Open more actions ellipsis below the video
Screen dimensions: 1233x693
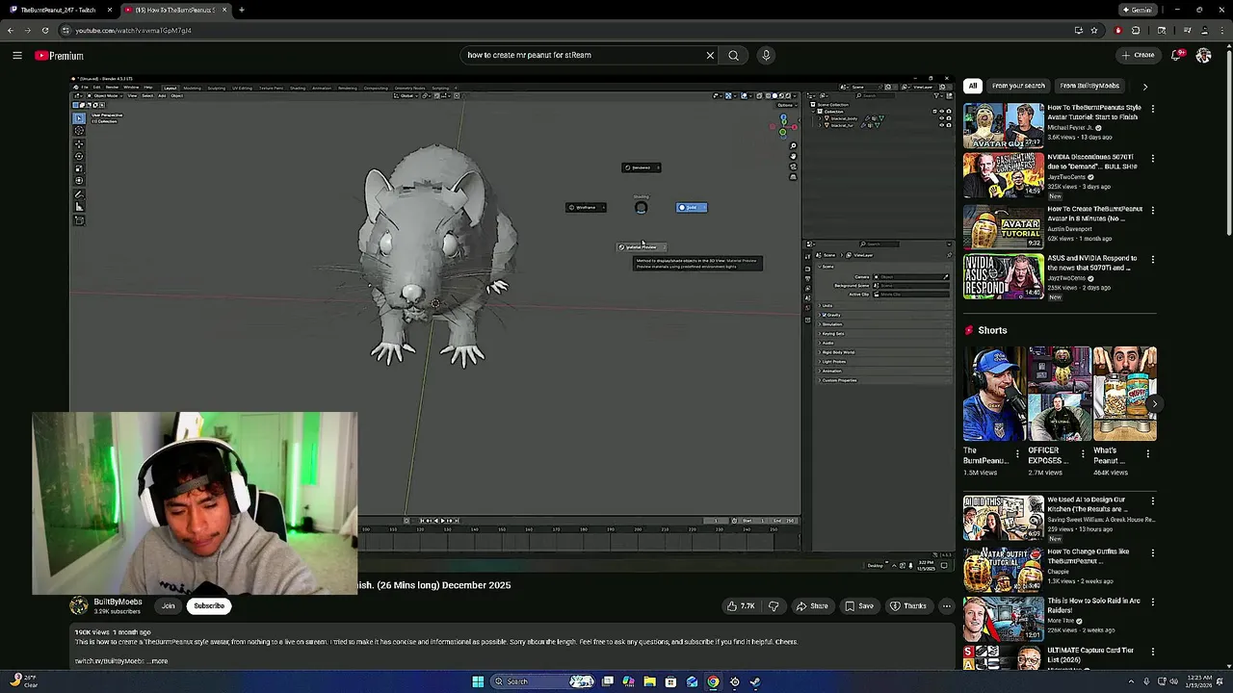947,606
